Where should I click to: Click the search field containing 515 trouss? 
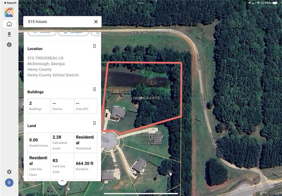tap(62, 22)
